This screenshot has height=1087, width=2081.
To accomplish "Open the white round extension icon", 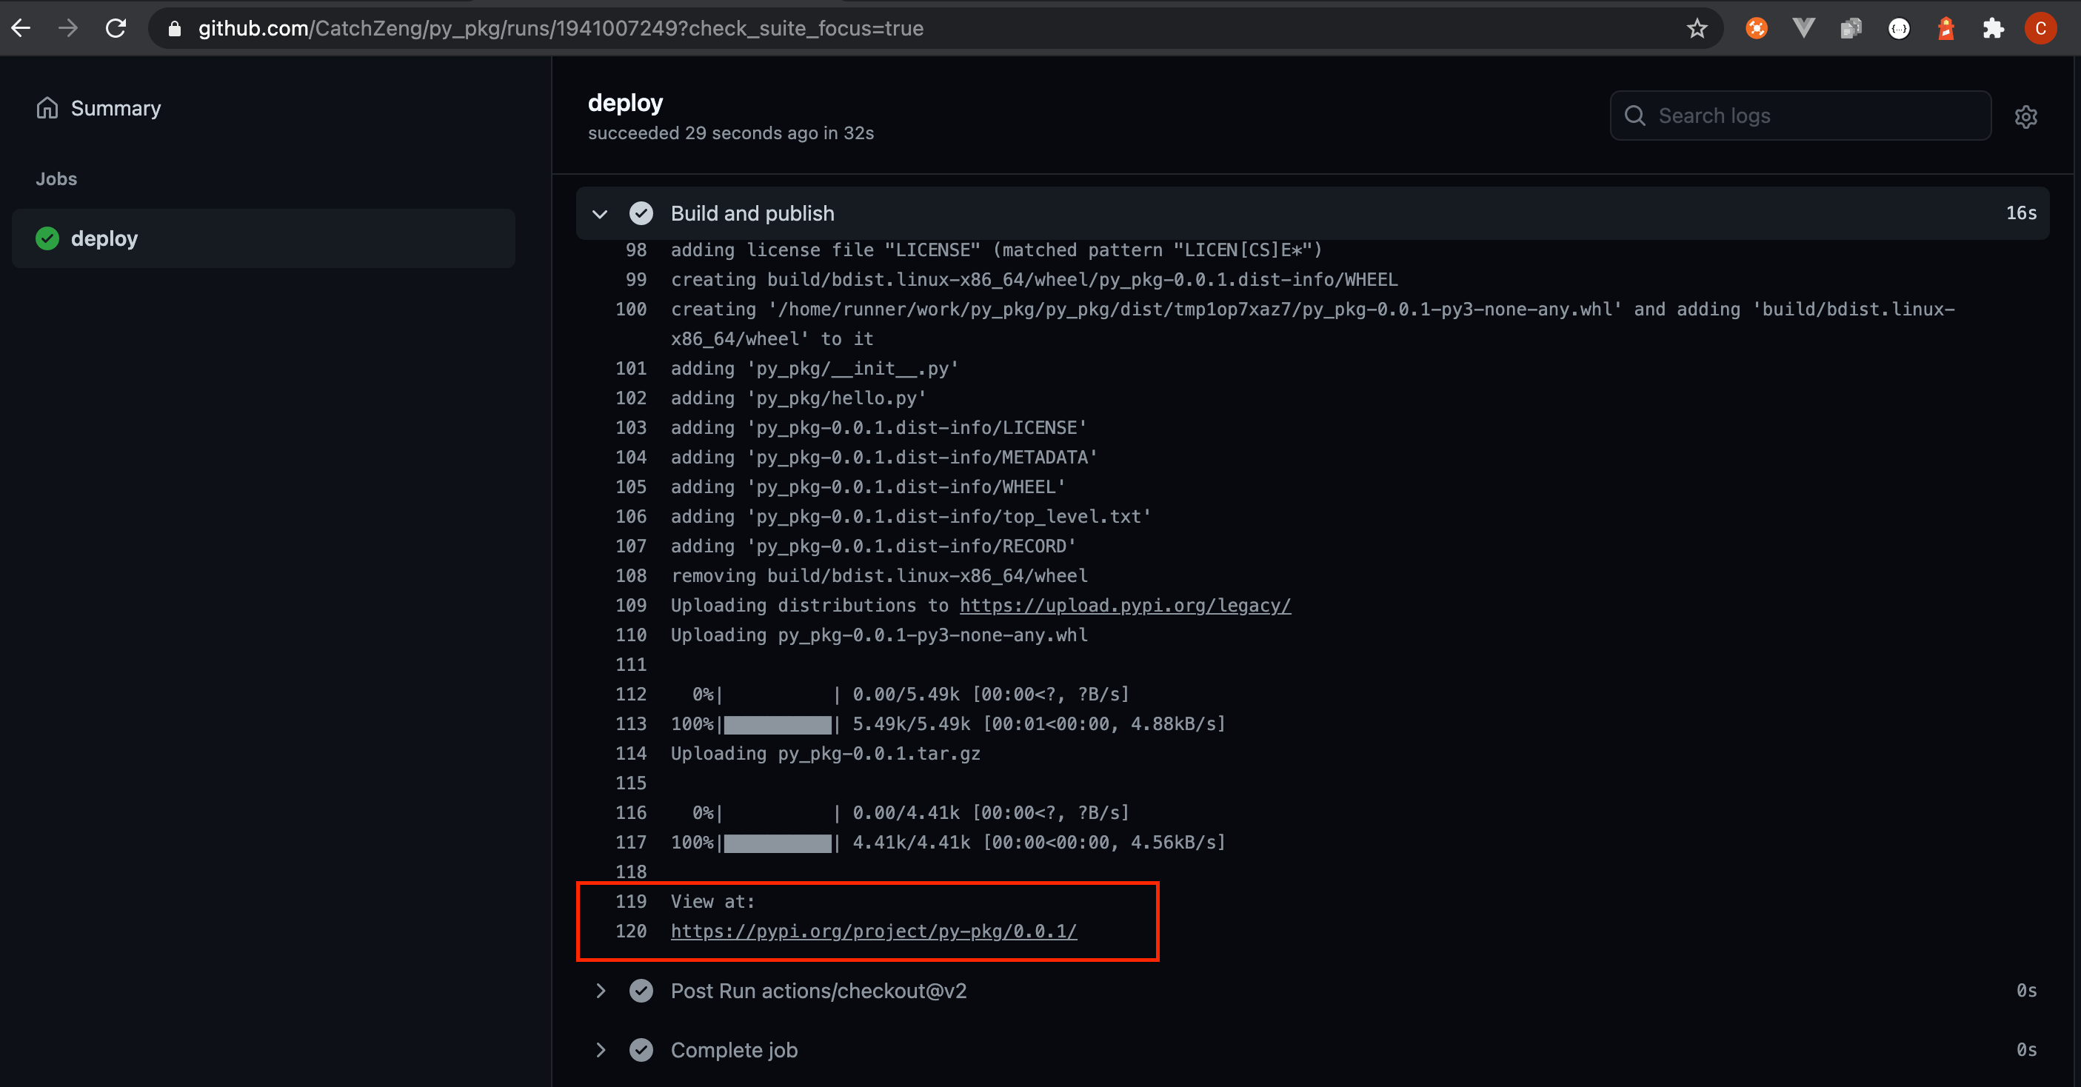I will 1900,28.
